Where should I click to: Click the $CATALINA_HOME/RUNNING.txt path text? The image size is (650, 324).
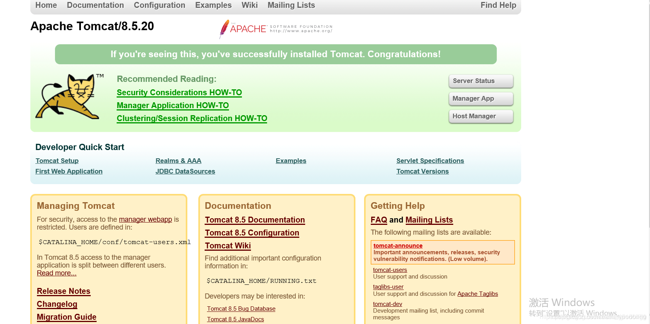pos(262,281)
